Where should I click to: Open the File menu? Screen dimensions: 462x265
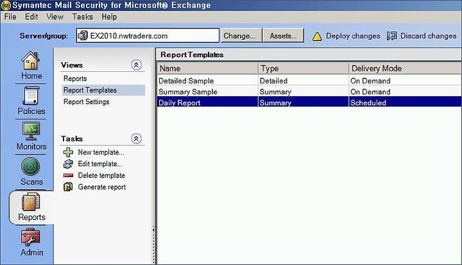coord(10,17)
